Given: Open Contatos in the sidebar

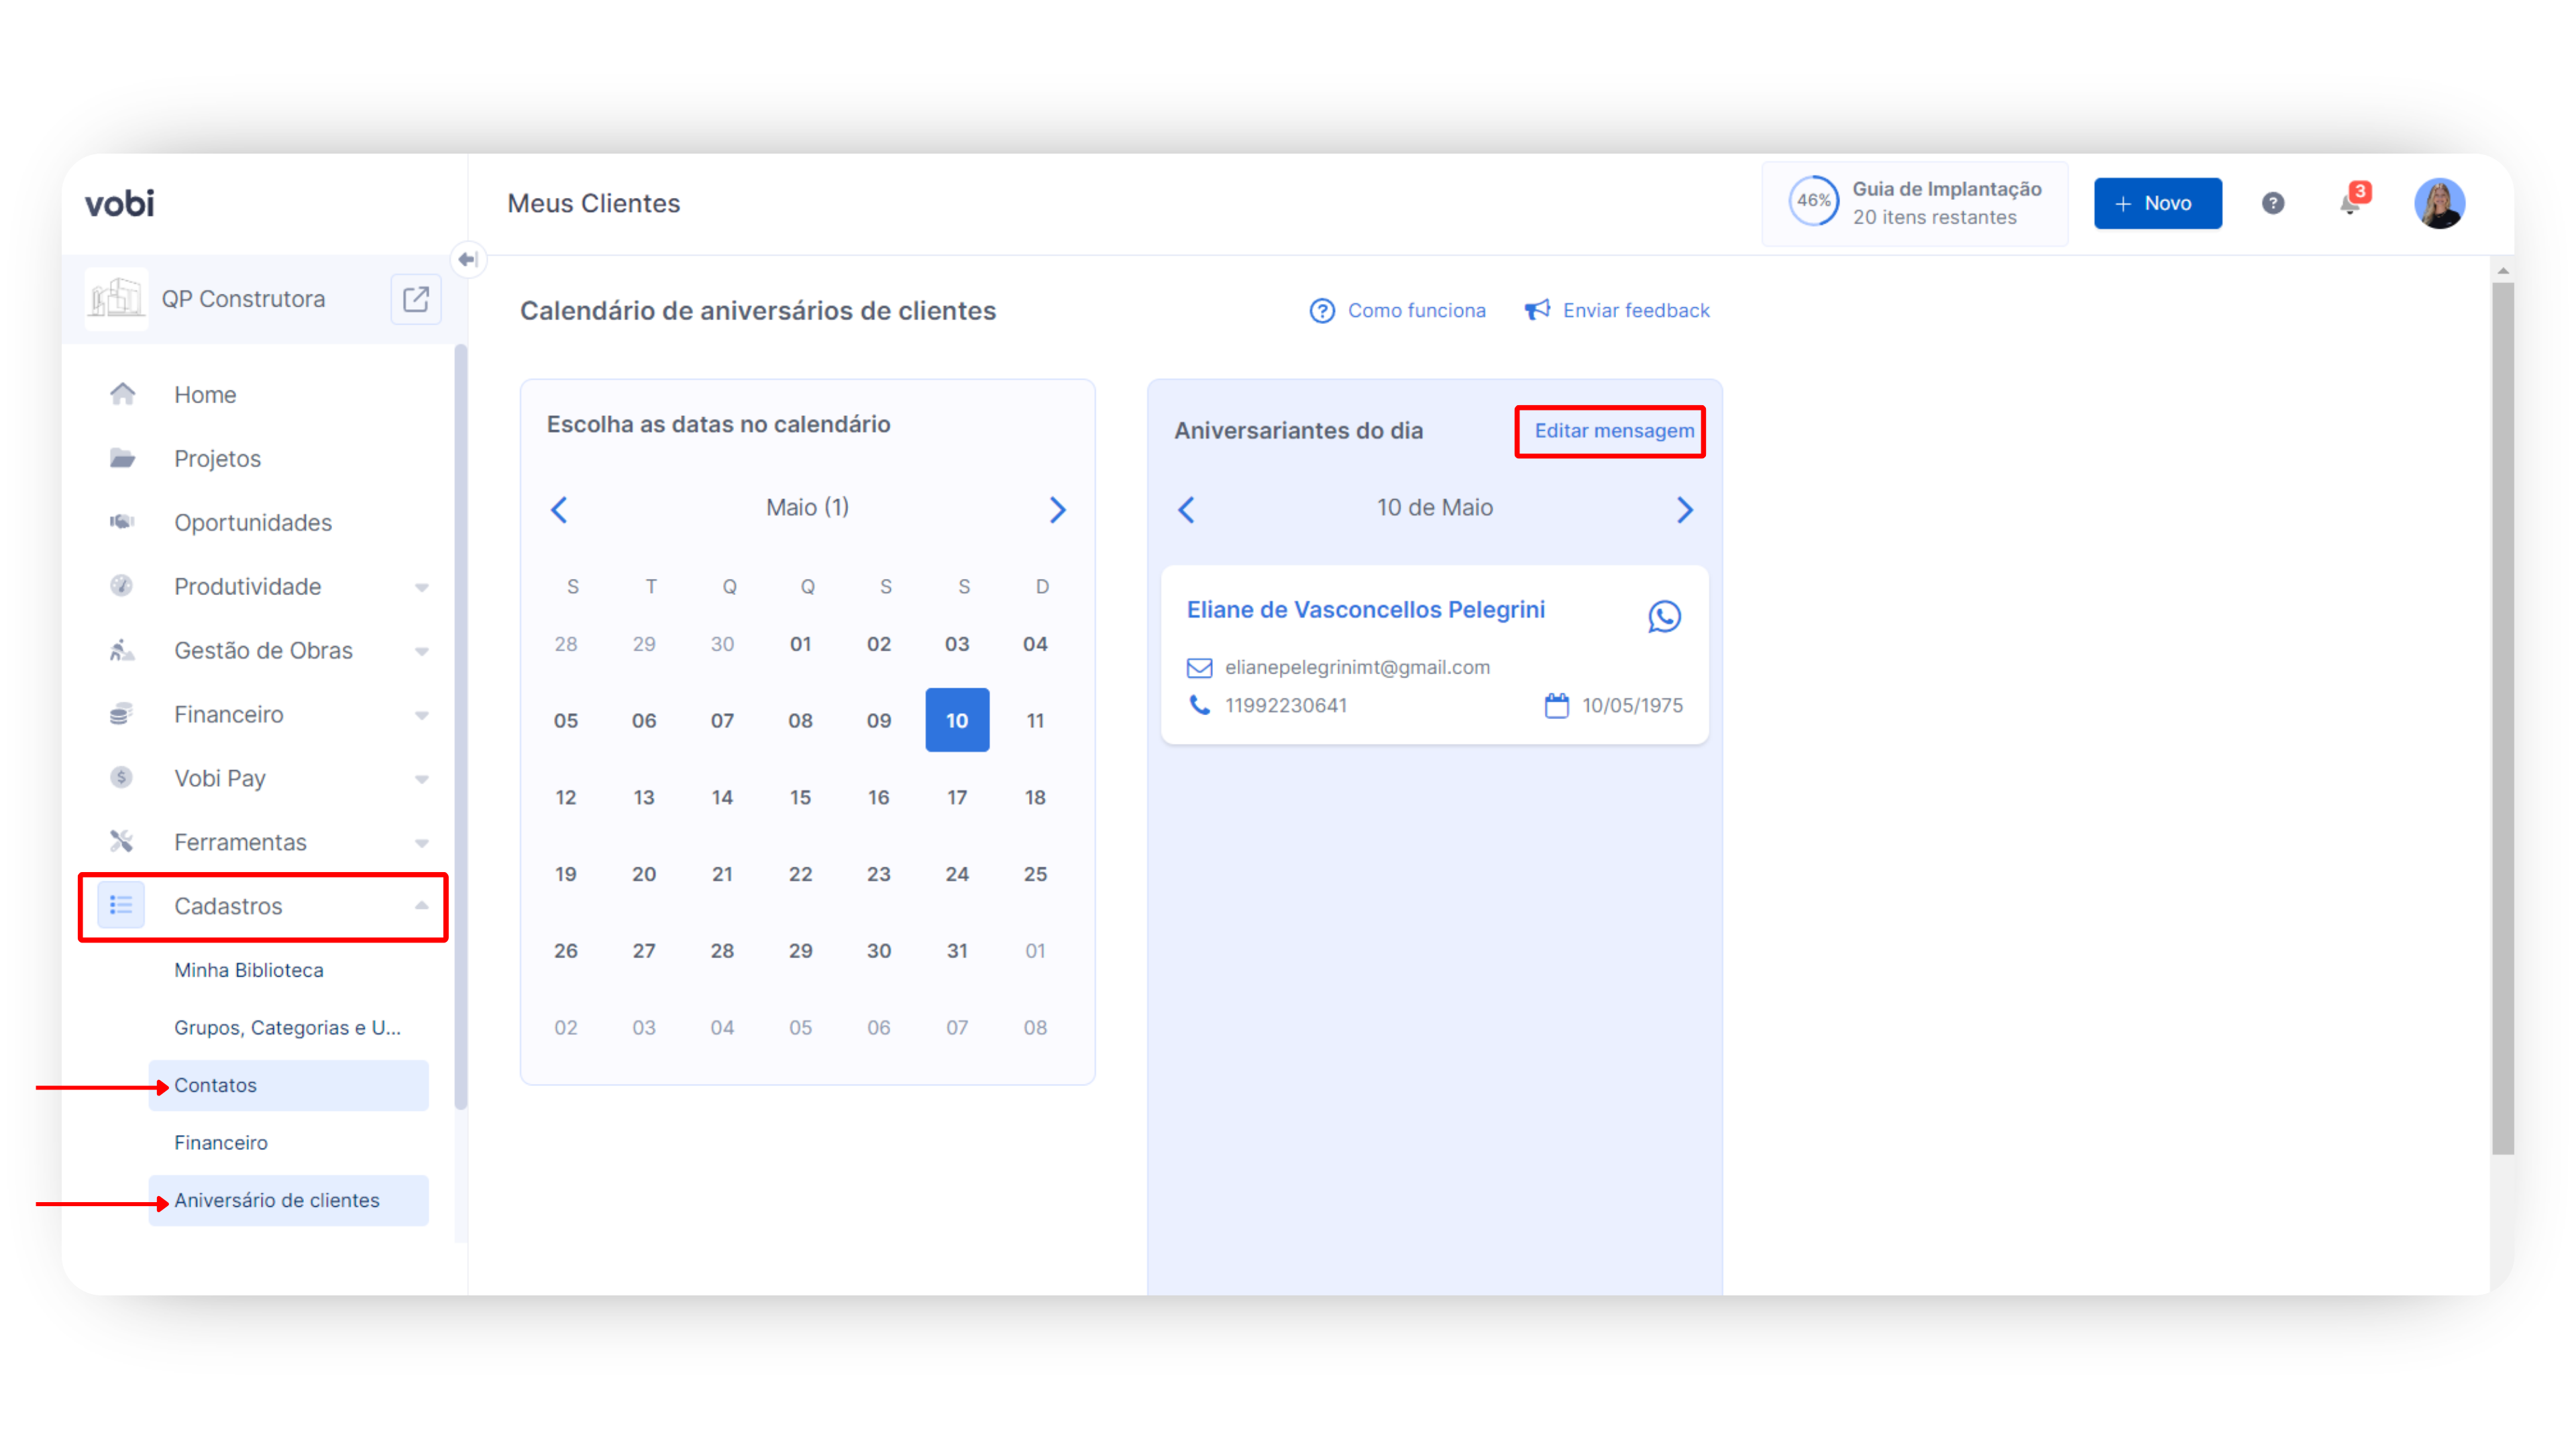Looking at the screenshot, I should [215, 1085].
